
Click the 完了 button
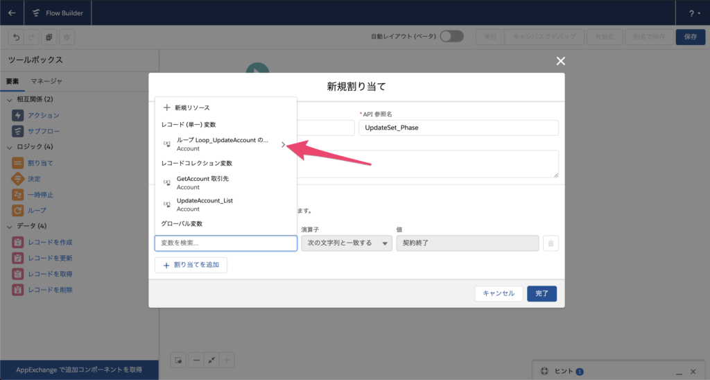click(542, 293)
